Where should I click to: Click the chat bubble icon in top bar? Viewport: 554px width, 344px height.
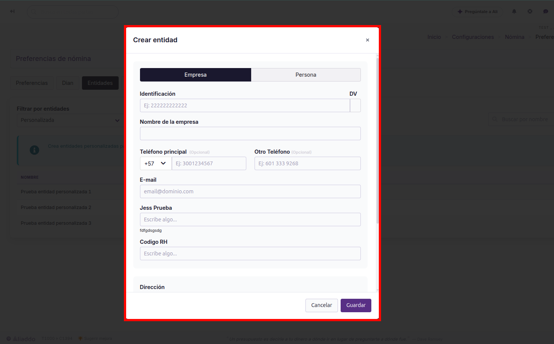coord(545,12)
